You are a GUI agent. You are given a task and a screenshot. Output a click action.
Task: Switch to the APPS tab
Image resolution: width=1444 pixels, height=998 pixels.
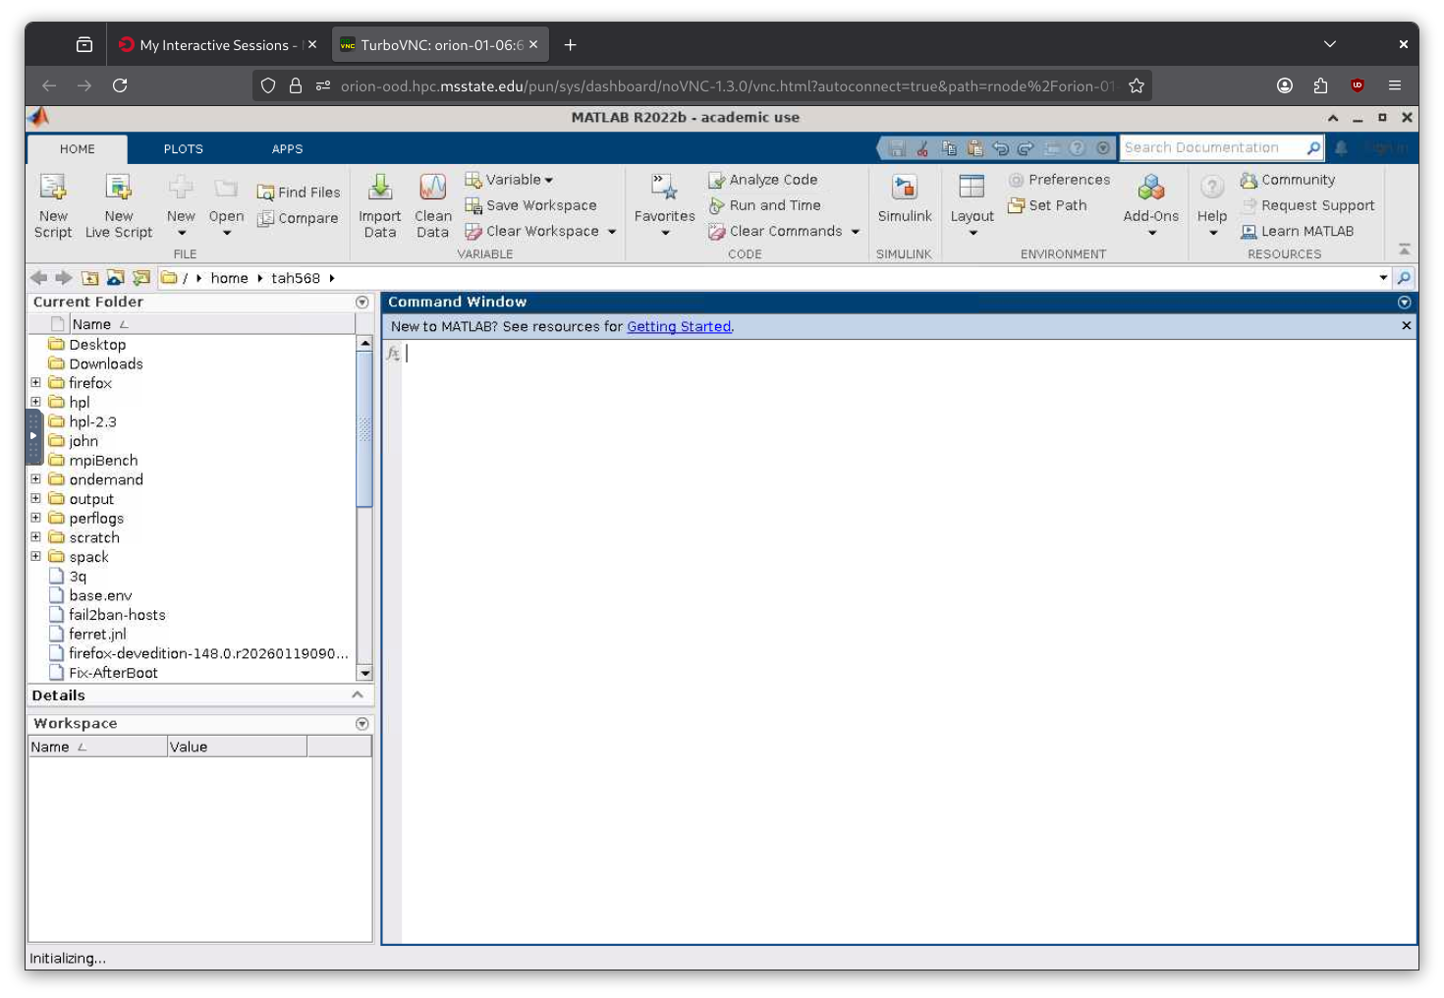[x=288, y=149]
